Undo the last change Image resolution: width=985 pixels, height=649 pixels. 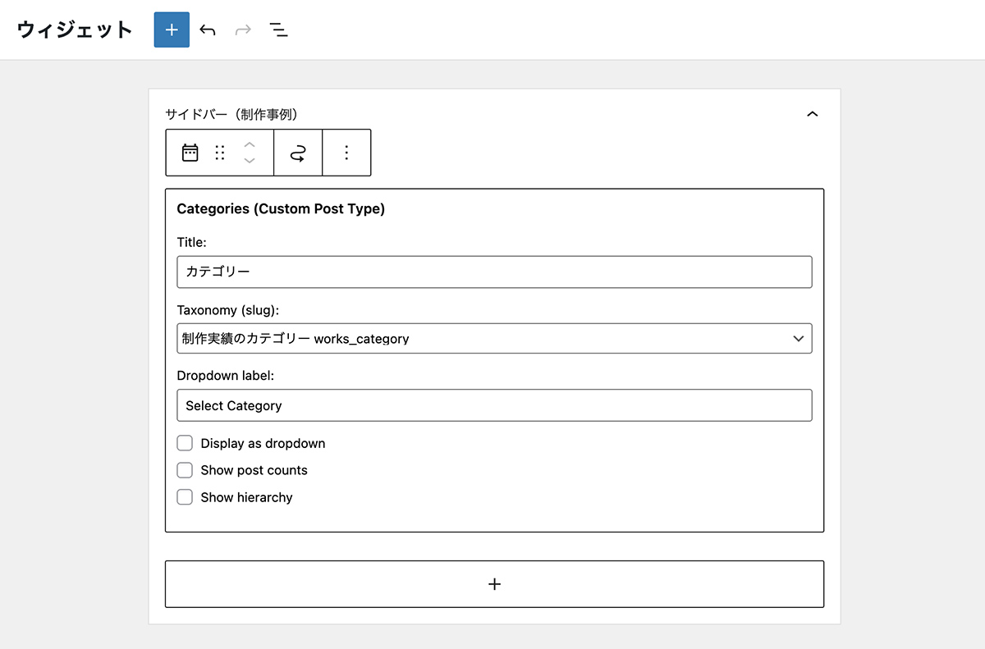pos(208,30)
